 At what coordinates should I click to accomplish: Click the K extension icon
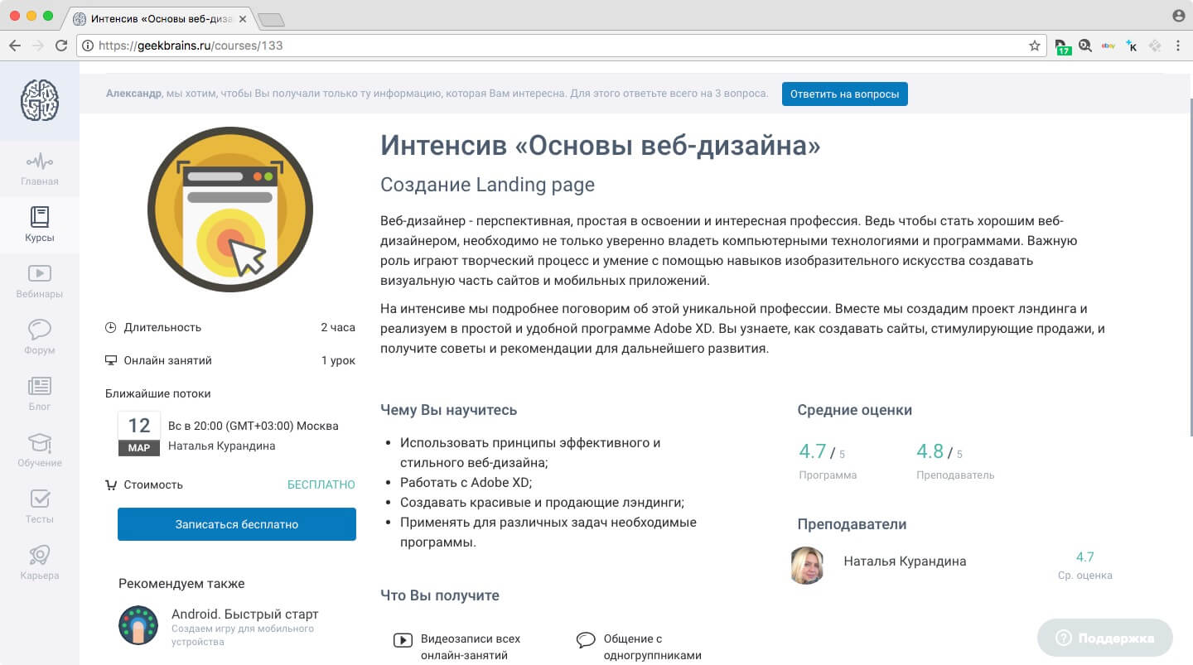click(x=1132, y=46)
